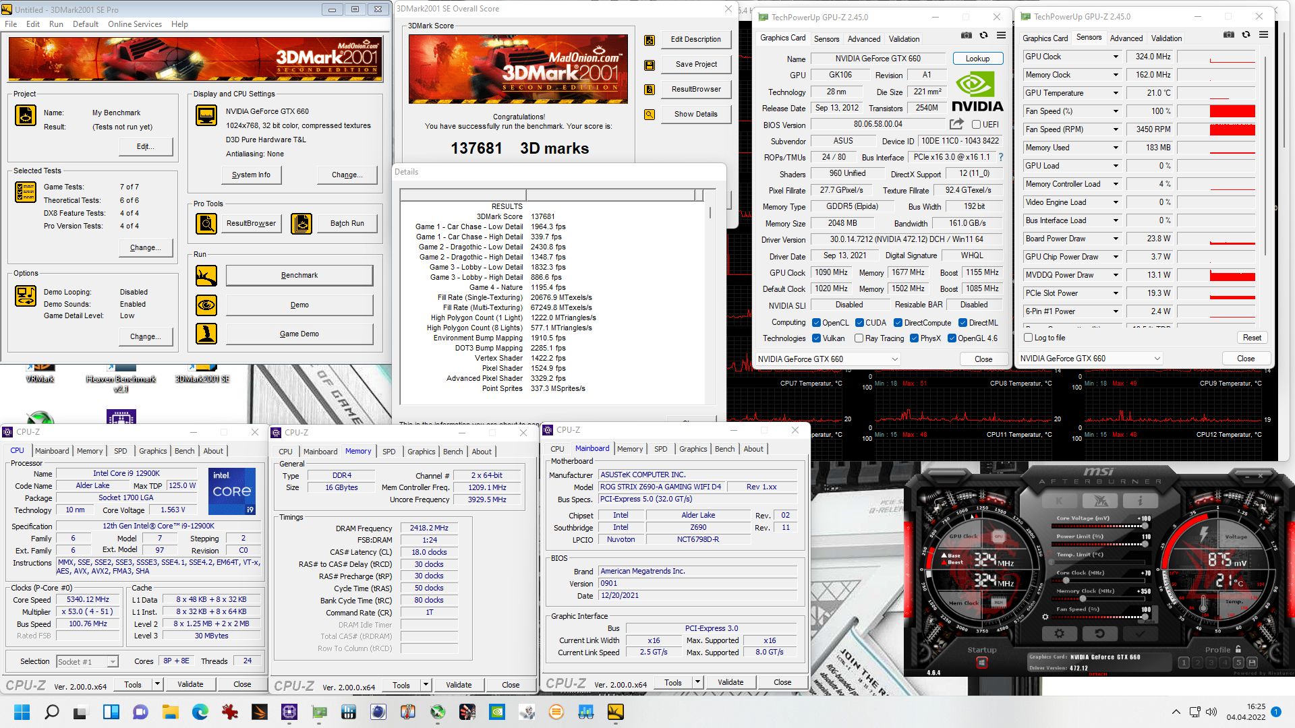Toggle the DirectCompute checkbox in GPU-Z
The height and width of the screenshot is (728, 1295).
coord(898,323)
